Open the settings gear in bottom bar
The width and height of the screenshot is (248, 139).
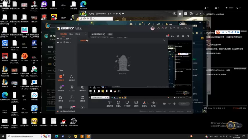click(x=175, y=103)
